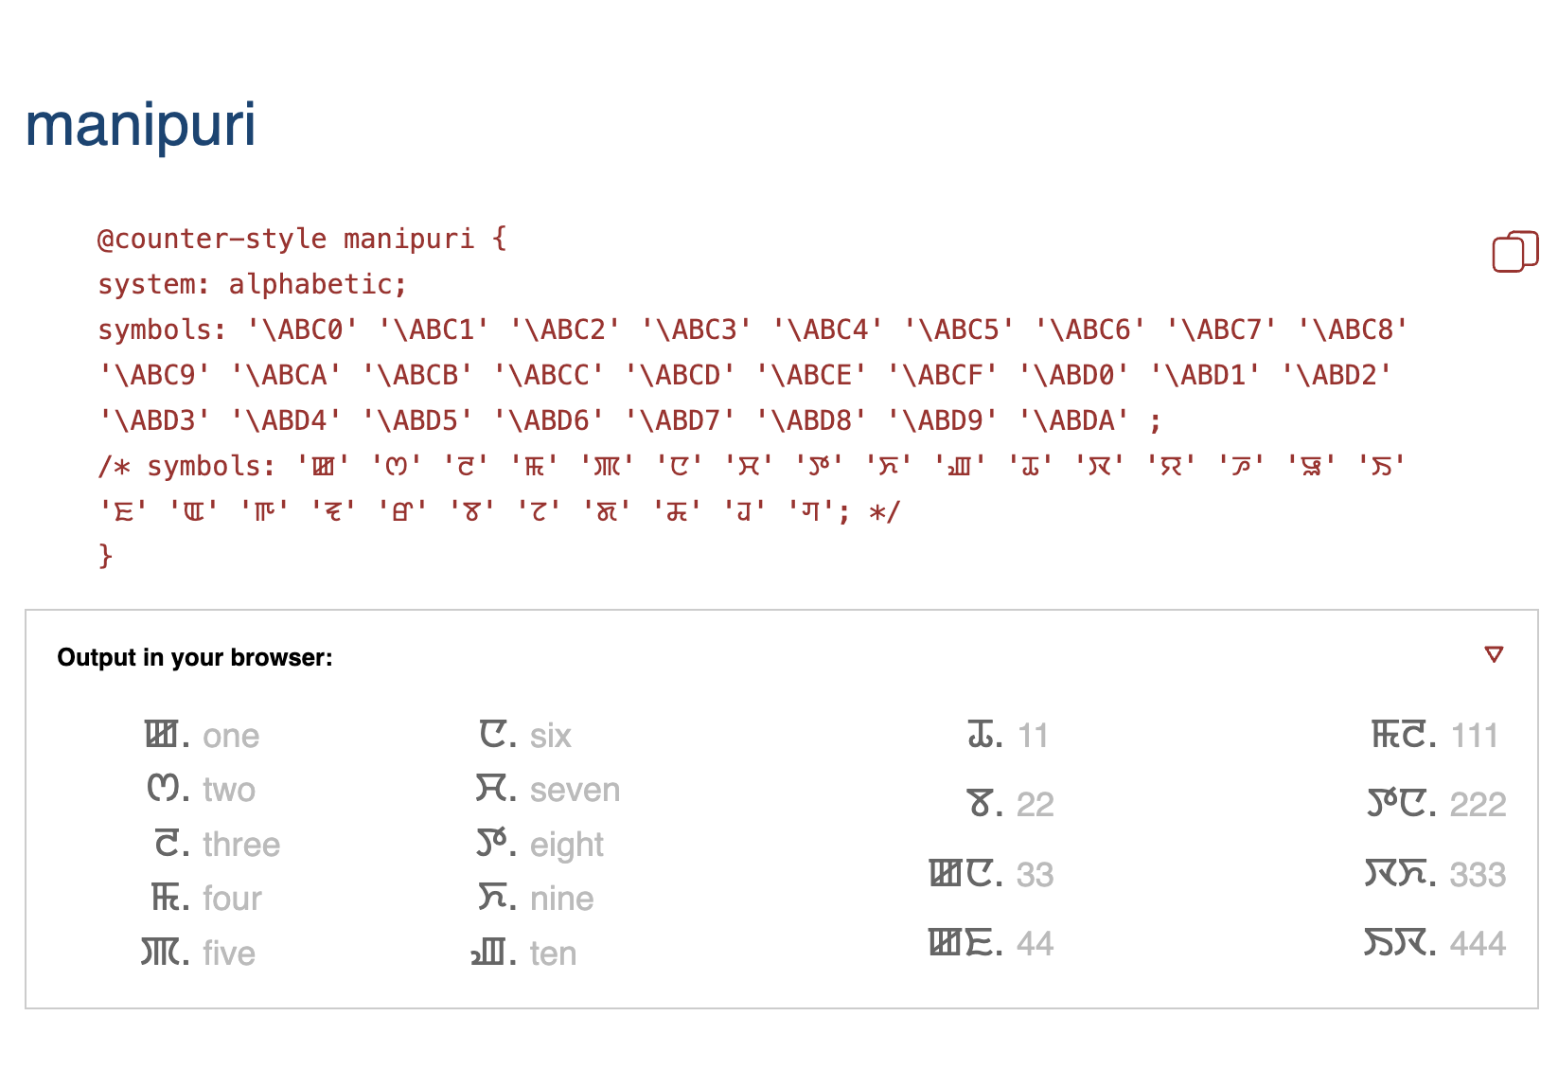The width and height of the screenshot is (1558, 1087).
Task: Click the 'system: alphabetic;' code line
Action: pyautogui.click(x=252, y=284)
